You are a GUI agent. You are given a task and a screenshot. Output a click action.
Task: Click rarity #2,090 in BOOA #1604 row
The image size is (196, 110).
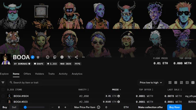pos(84,96)
